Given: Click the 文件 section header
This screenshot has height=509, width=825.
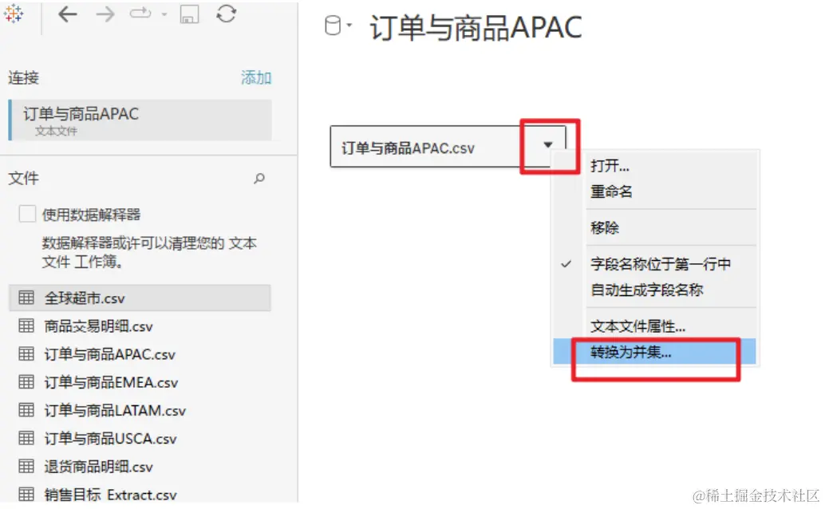Looking at the screenshot, I should (24, 179).
